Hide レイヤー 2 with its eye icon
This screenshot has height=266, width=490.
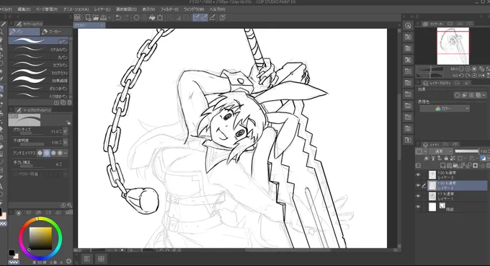point(418,186)
